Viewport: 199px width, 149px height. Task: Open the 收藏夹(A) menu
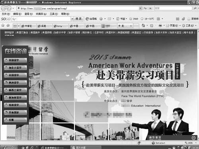pos(41,14)
